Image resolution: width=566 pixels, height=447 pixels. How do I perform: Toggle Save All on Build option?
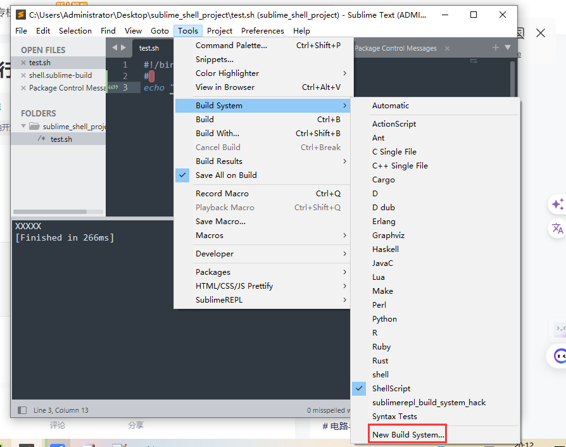pos(263,175)
